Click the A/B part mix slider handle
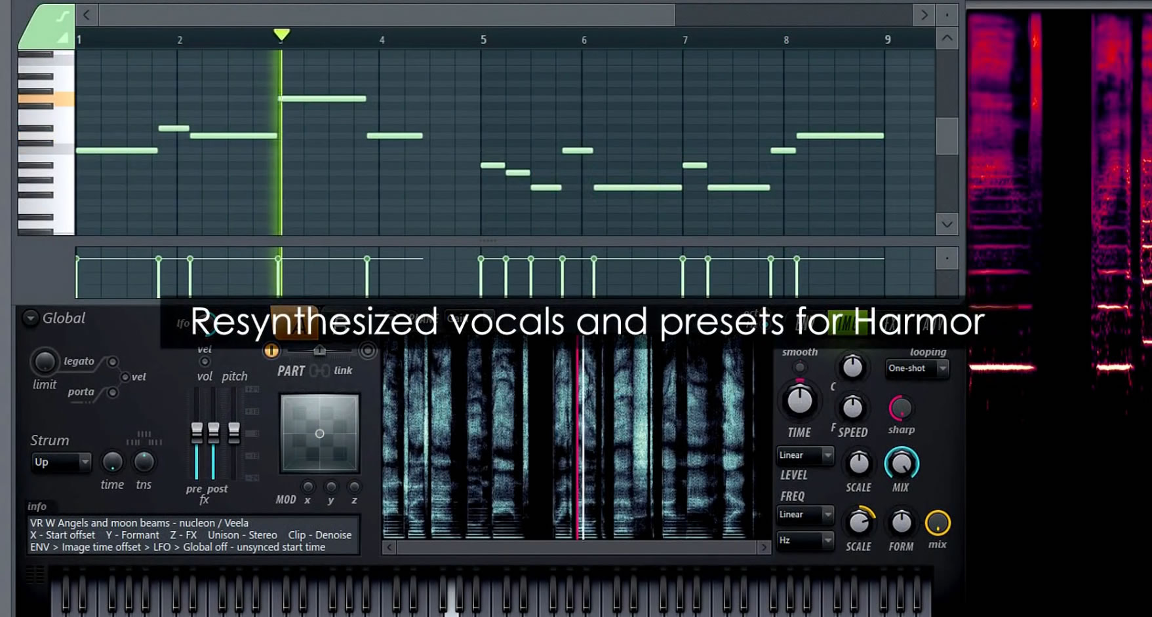1152x617 pixels. click(x=319, y=351)
